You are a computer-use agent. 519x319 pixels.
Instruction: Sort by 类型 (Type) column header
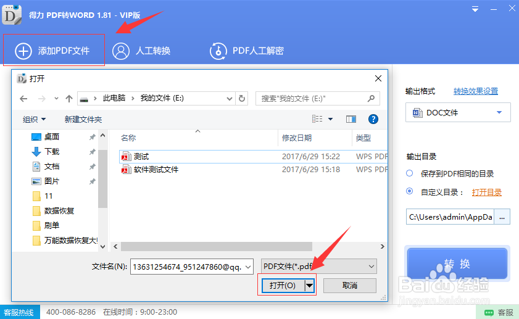(x=363, y=138)
